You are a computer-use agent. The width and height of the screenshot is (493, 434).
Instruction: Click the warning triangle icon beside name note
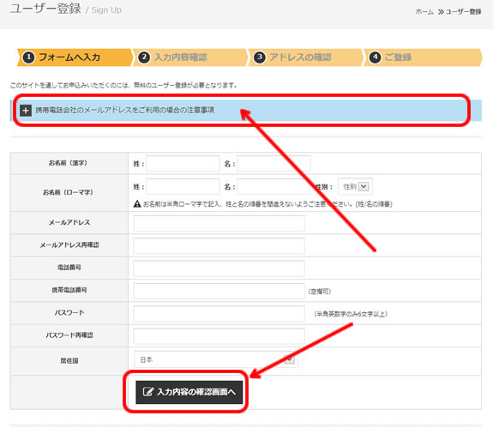click(x=137, y=204)
